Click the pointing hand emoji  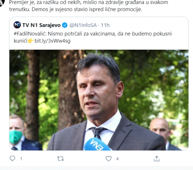click(31, 41)
